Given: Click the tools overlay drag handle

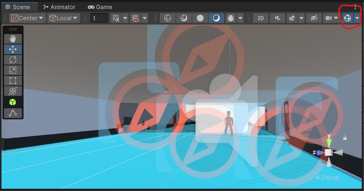Looking at the screenshot, I should click(13, 29).
